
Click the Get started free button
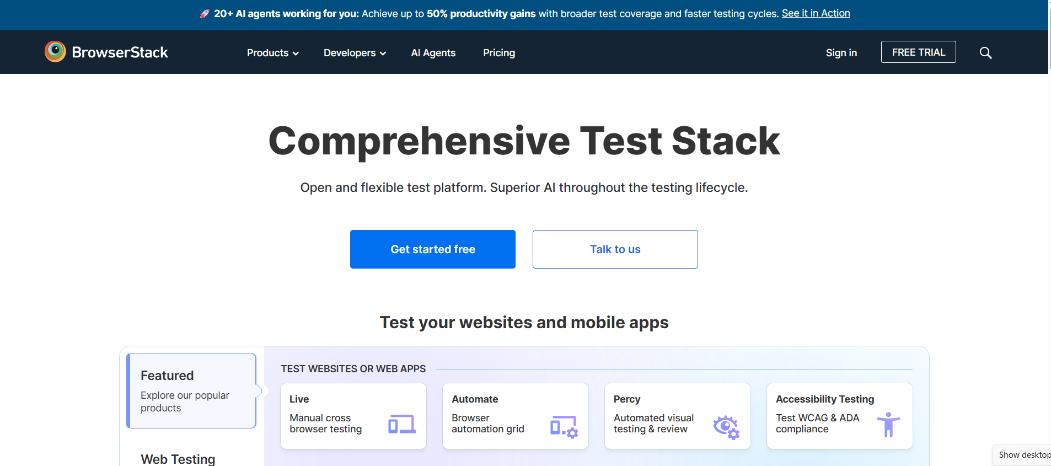(432, 249)
